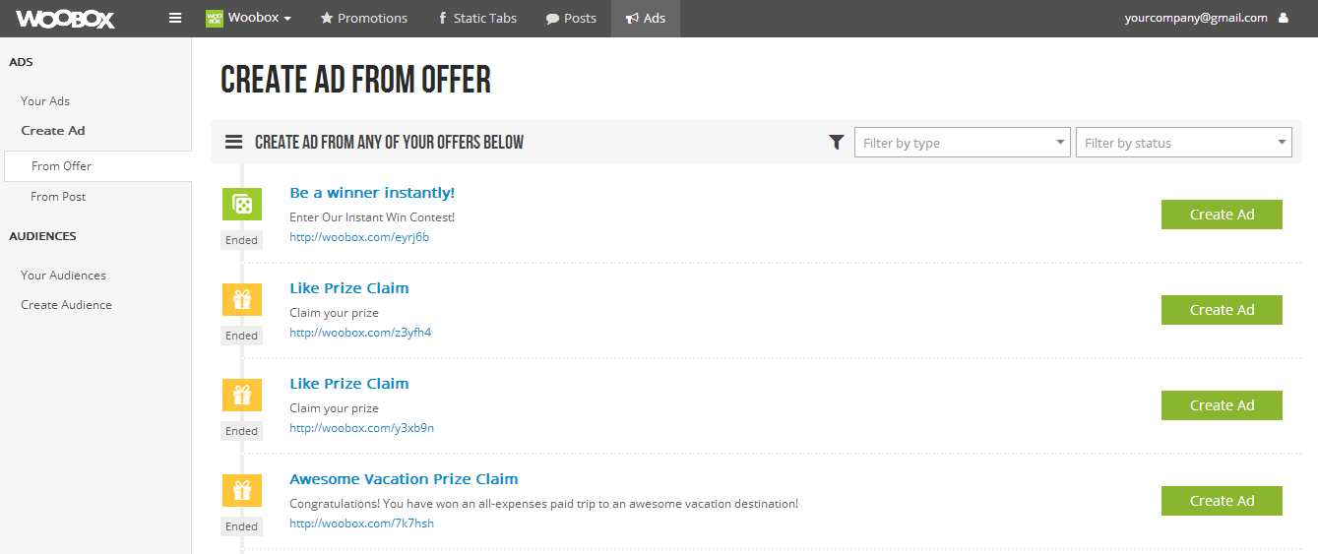Click the green Woobox page icon

(x=214, y=18)
